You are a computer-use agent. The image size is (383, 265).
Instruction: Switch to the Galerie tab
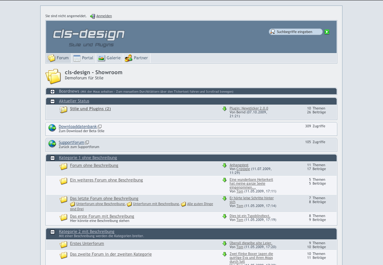click(x=109, y=58)
